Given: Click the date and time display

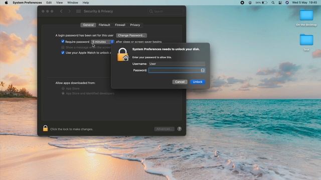Looking at the screenshot, I should pos(304,2).
